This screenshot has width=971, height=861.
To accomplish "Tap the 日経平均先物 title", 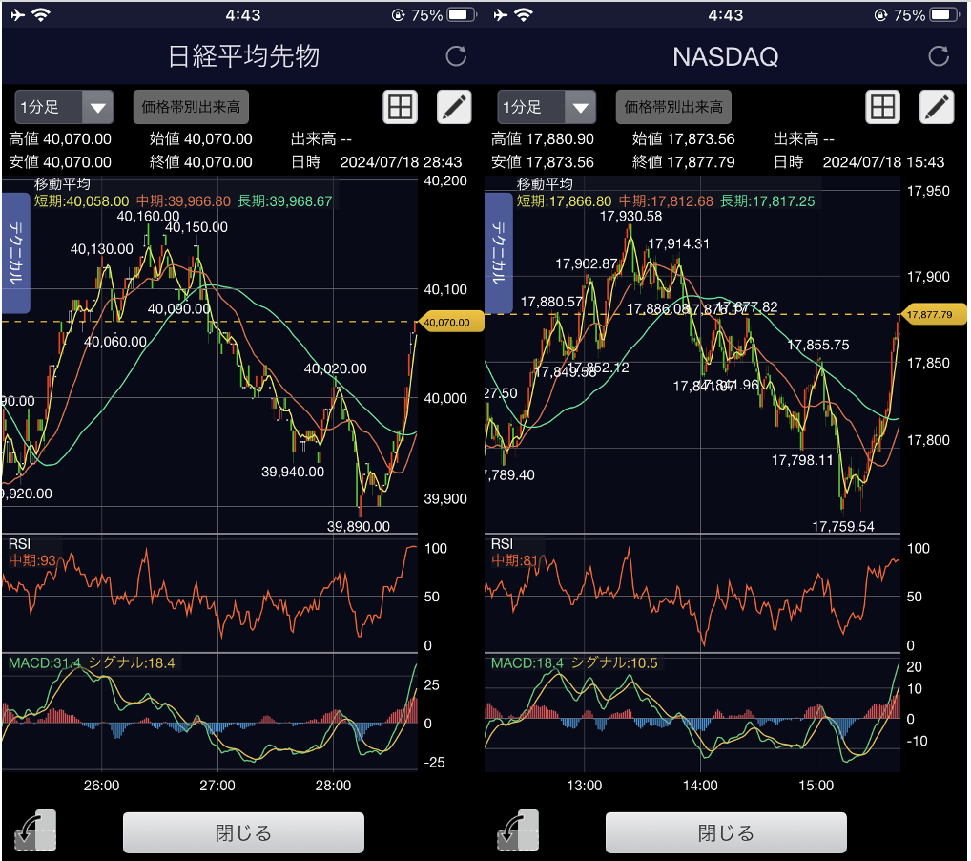I will coord(243,56).
